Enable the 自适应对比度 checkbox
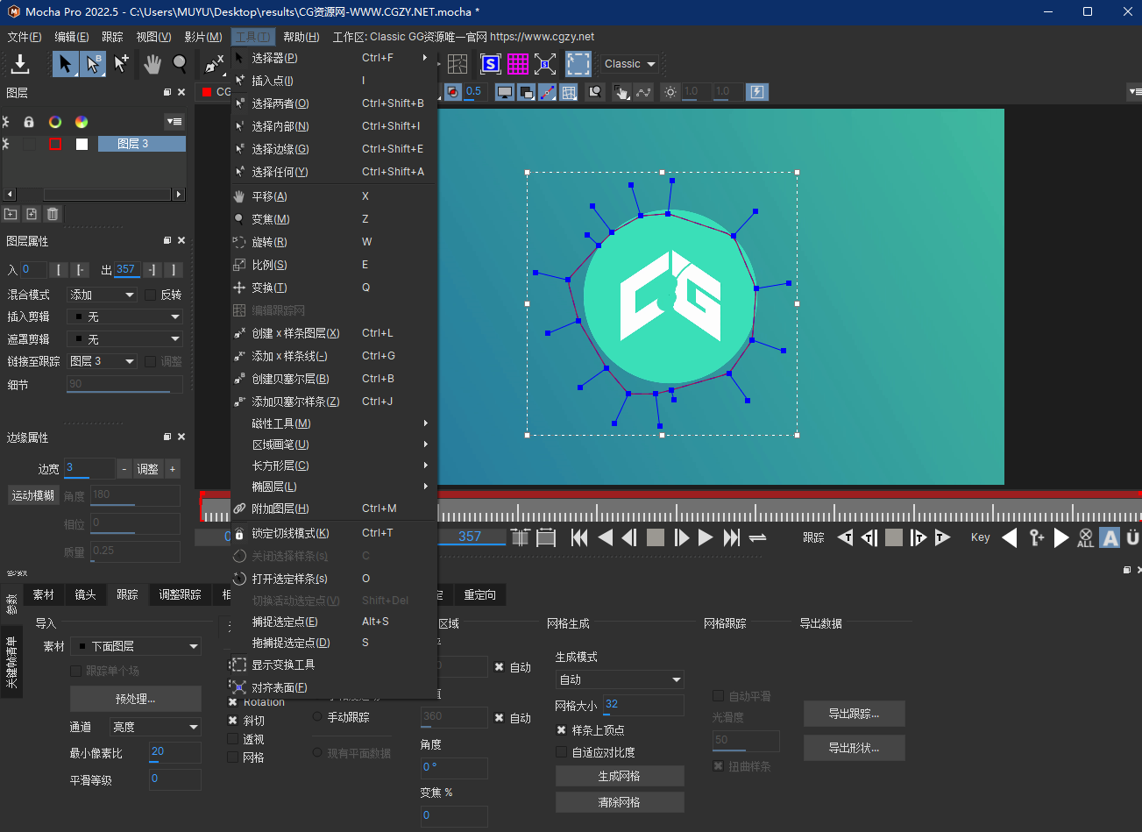The image size is (1142, 832). pos(562,752)
